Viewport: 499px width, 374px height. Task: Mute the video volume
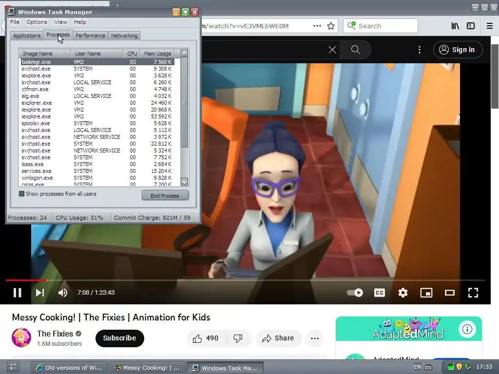point(63,293)
